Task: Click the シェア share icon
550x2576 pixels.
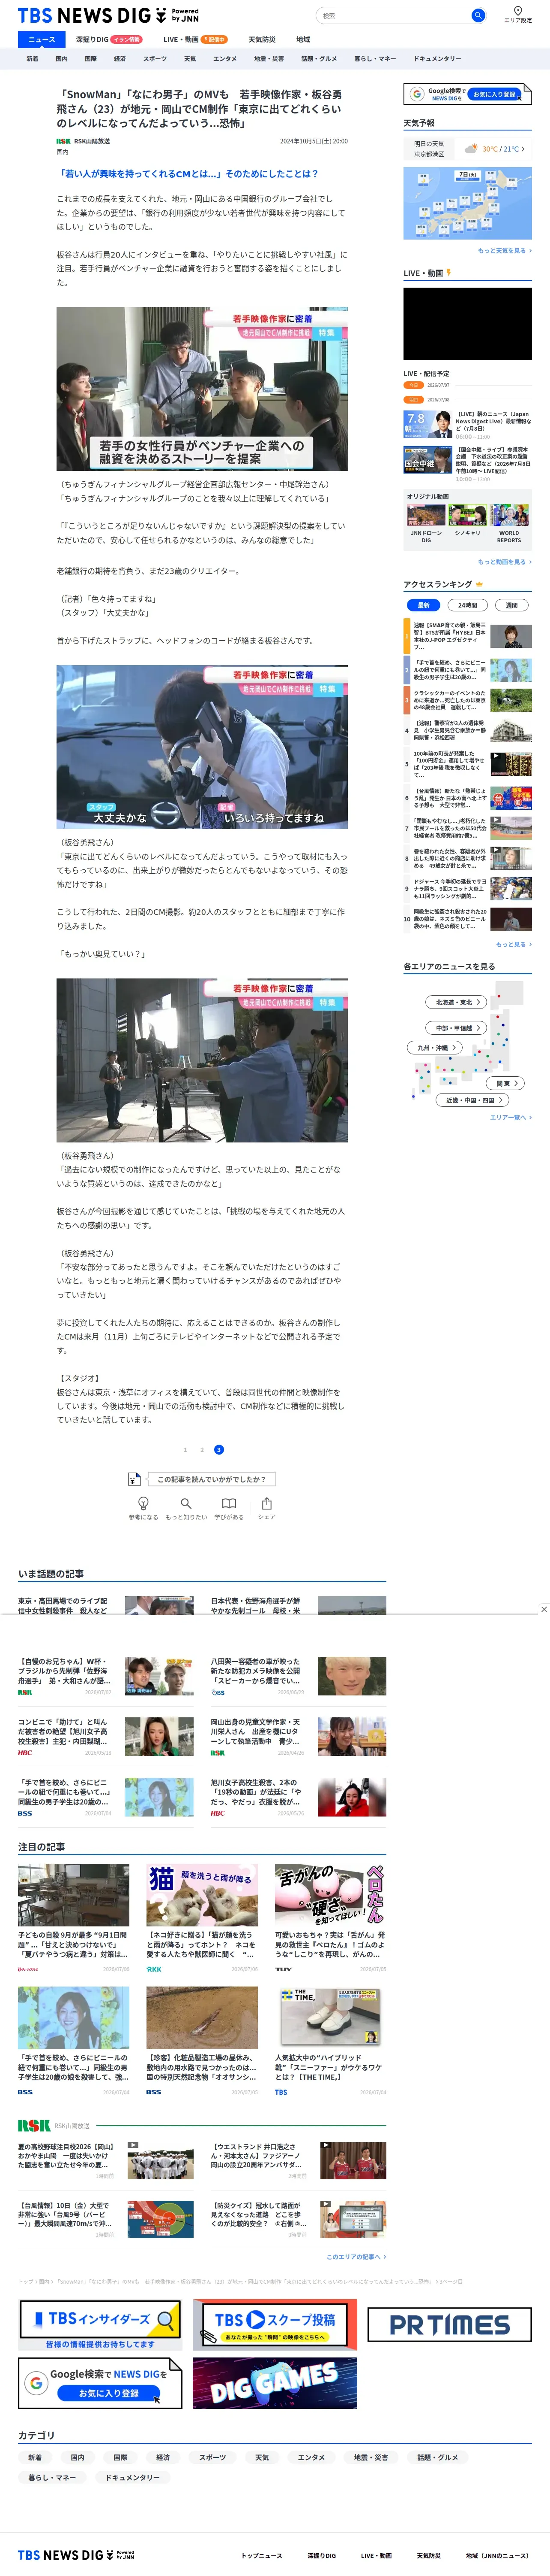Action: 266,1503
